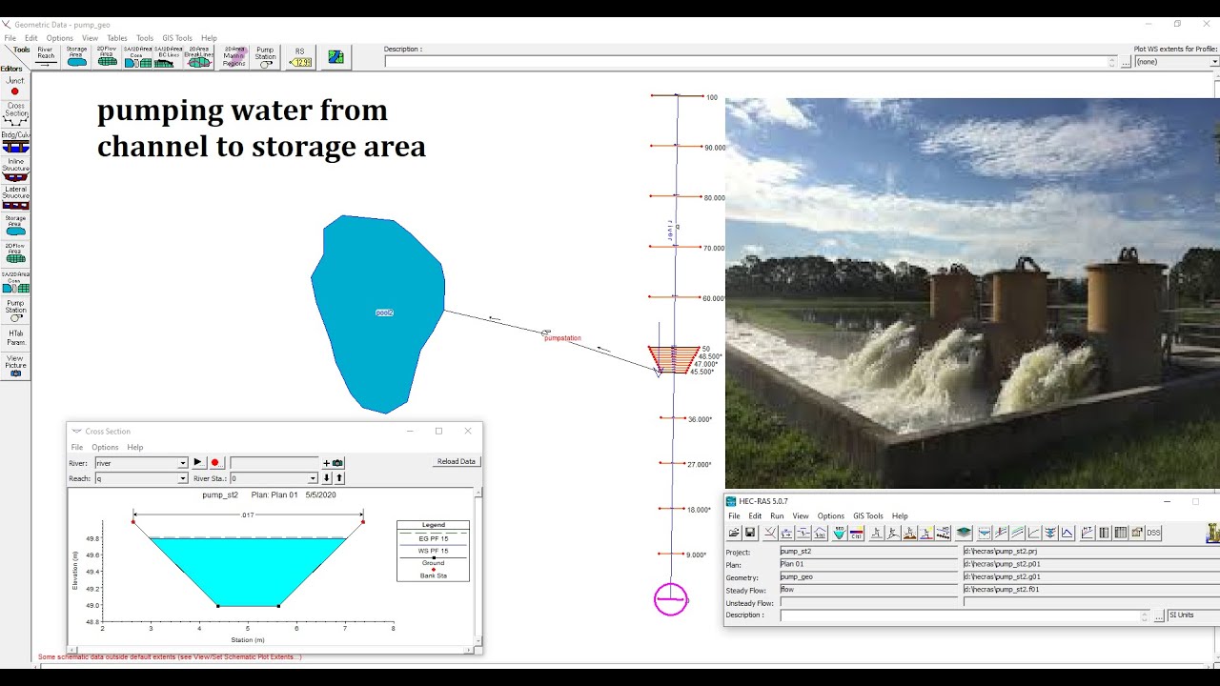Open Options menu in Cross Section window
The width and height of the screenshot is (1220, 686).
click(x=105, y=447)
